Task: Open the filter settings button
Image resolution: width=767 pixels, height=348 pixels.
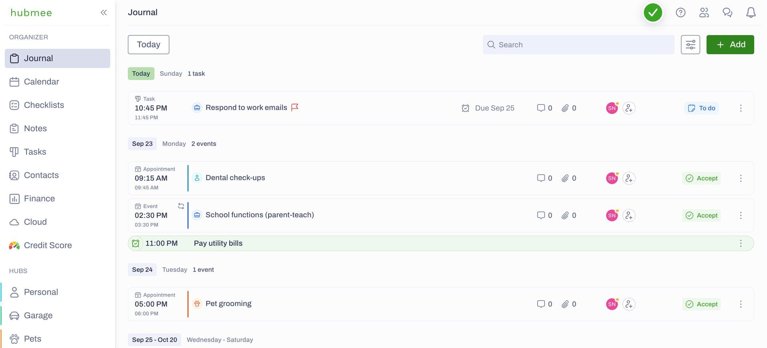Action: pos(690,45)
